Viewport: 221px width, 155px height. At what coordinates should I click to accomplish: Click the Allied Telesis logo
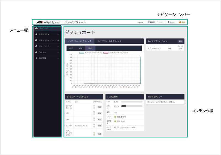tap(48, 22)
